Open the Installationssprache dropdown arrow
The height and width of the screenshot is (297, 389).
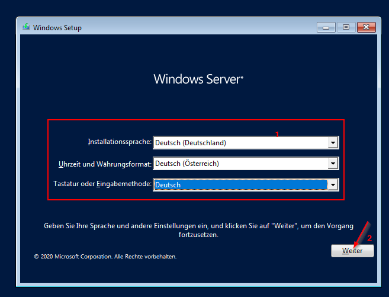pos(333,142)
